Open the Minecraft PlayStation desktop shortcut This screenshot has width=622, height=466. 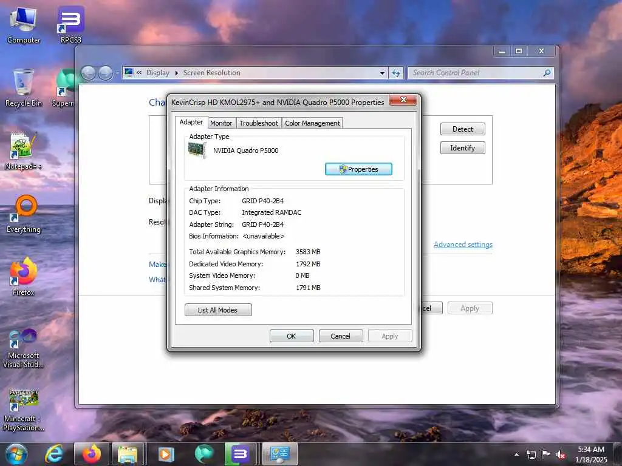coord(24,411)
